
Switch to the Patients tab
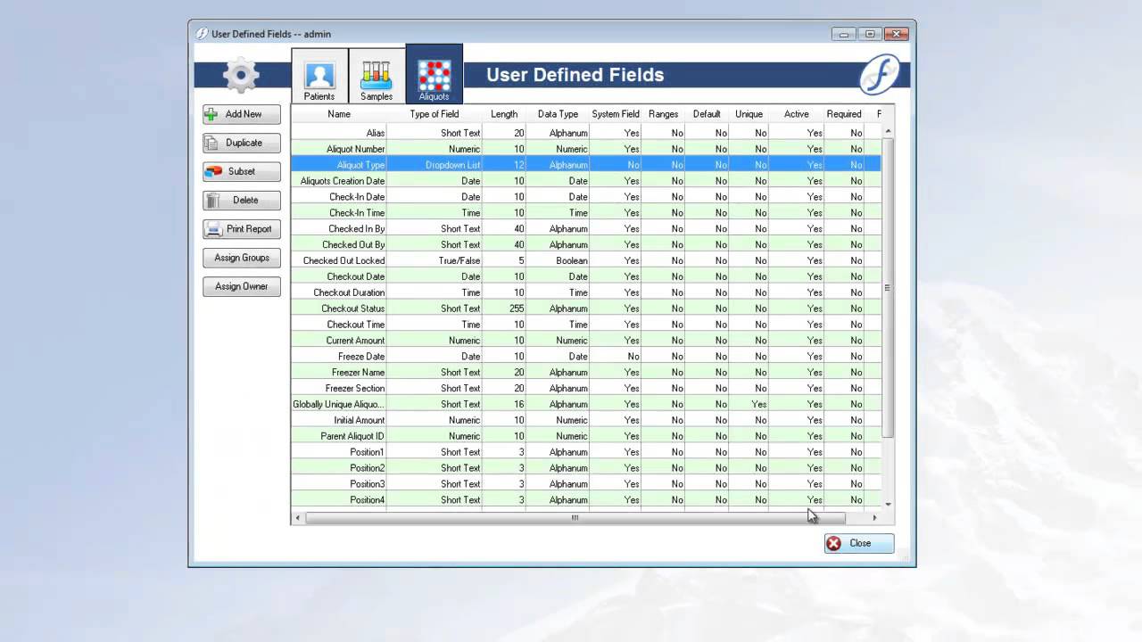319,78
